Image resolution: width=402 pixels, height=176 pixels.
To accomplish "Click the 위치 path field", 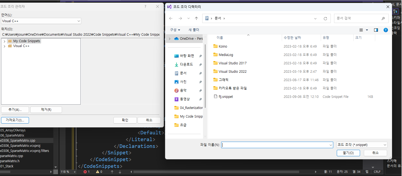I will [81, 34].
